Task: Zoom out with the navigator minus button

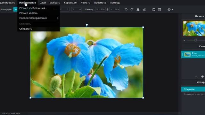Action: [184, 41]
